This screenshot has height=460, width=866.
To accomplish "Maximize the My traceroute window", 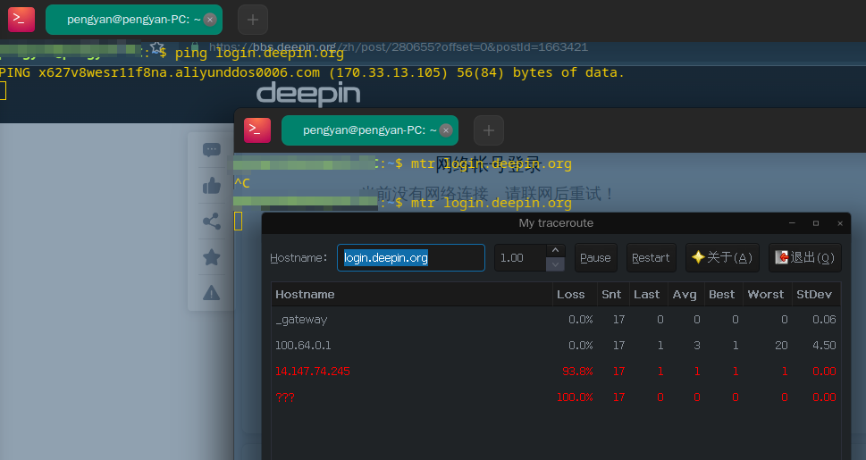I will 816,223.
